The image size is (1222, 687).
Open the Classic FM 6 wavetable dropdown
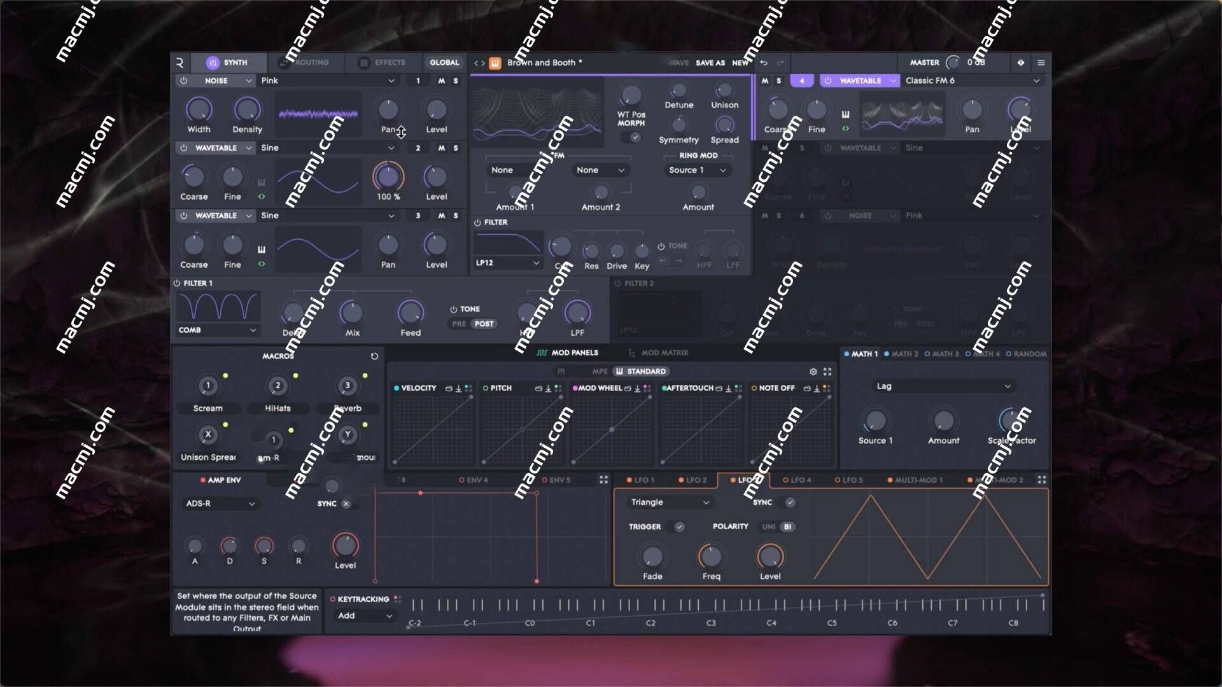tap(973, 81)
